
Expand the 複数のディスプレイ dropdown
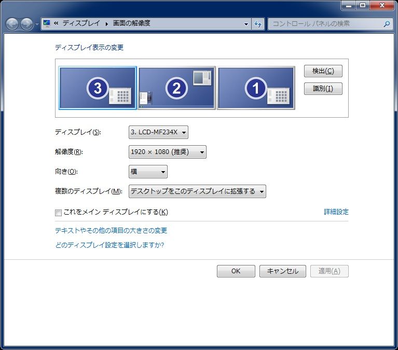pyautogui.click(x=197, y=191)
